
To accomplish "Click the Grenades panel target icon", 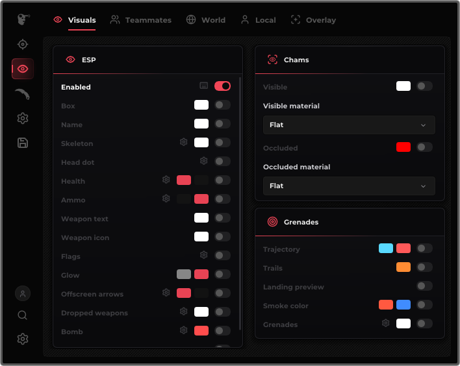I will tap(272, 222).
